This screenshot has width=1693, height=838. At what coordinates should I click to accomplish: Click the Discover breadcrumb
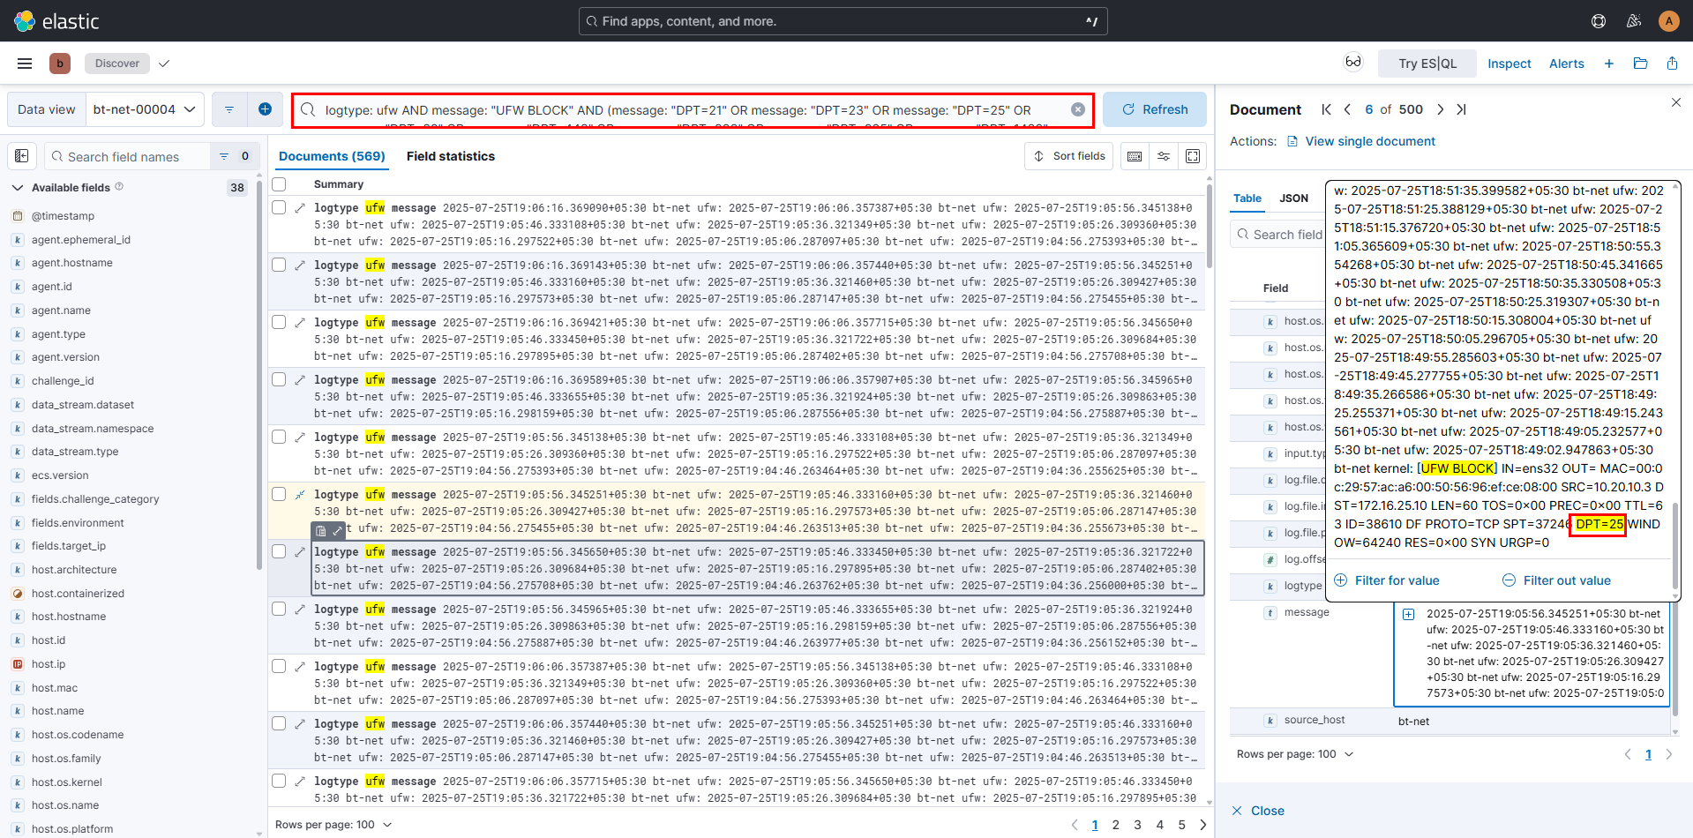(117, 64)
